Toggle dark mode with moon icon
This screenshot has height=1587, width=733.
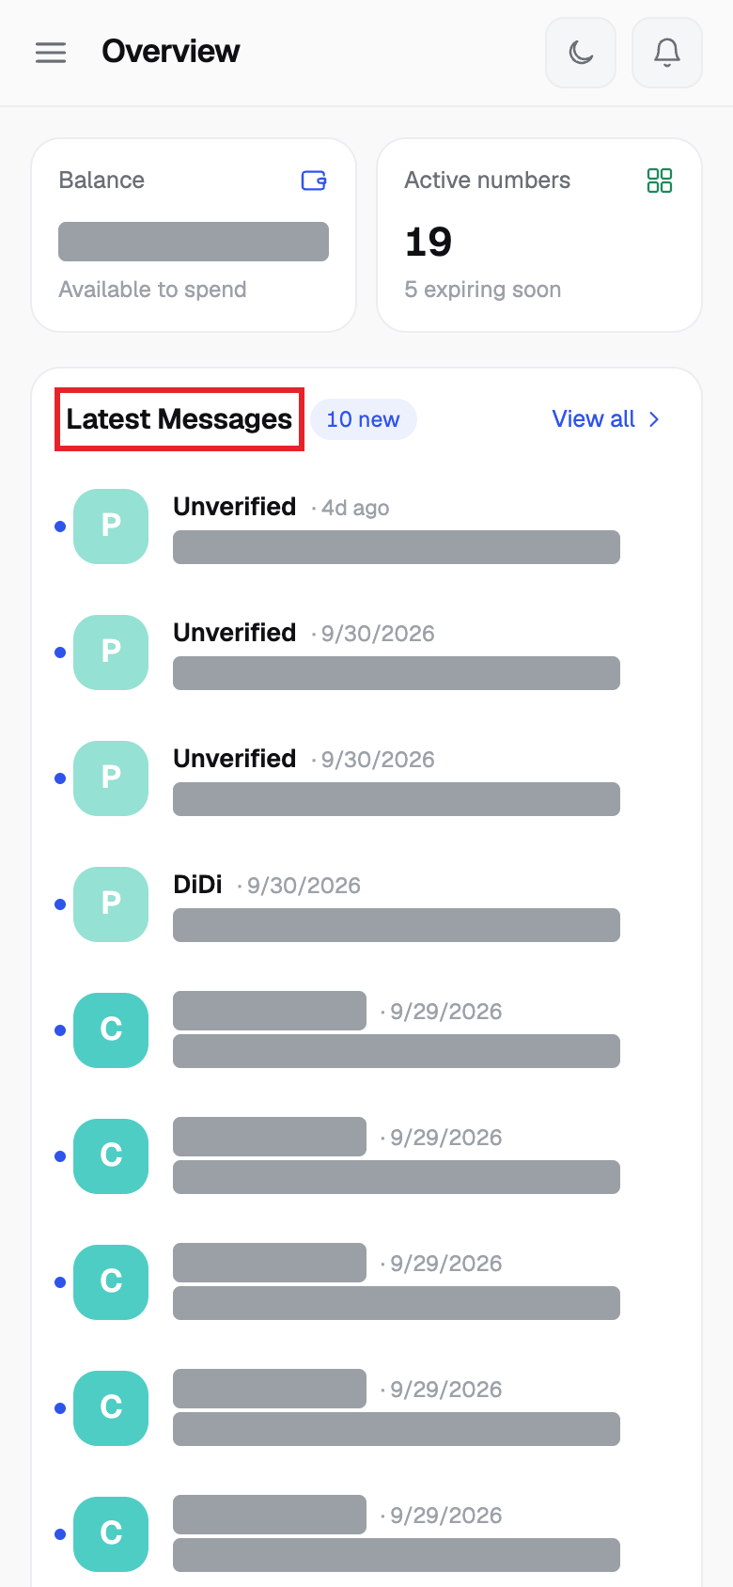[581, 53]
